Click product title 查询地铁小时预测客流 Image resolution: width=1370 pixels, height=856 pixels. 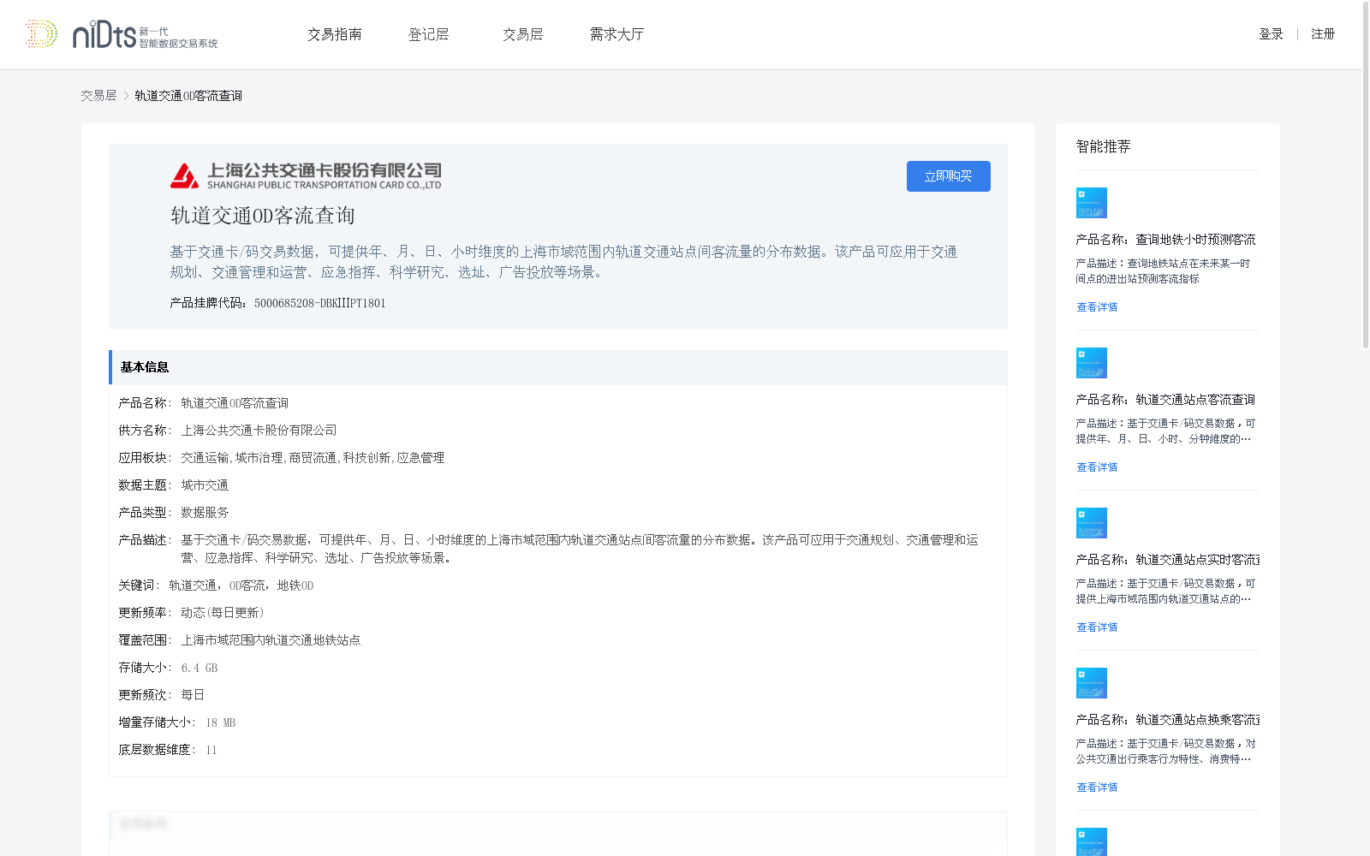[1166, 240]
